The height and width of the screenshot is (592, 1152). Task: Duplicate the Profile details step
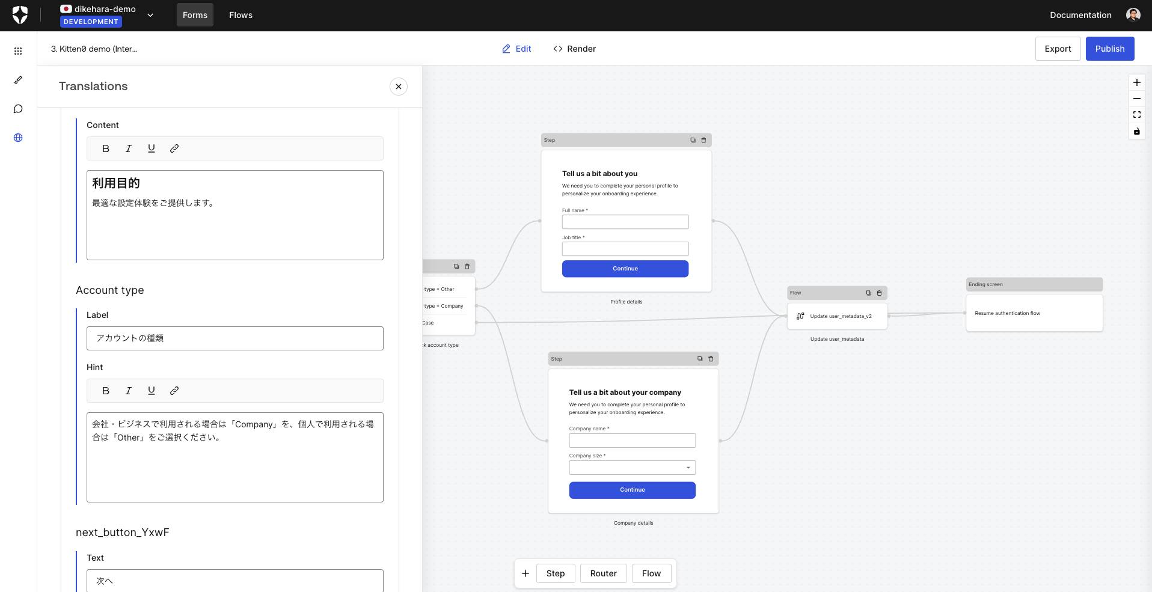tap(693, 140)
